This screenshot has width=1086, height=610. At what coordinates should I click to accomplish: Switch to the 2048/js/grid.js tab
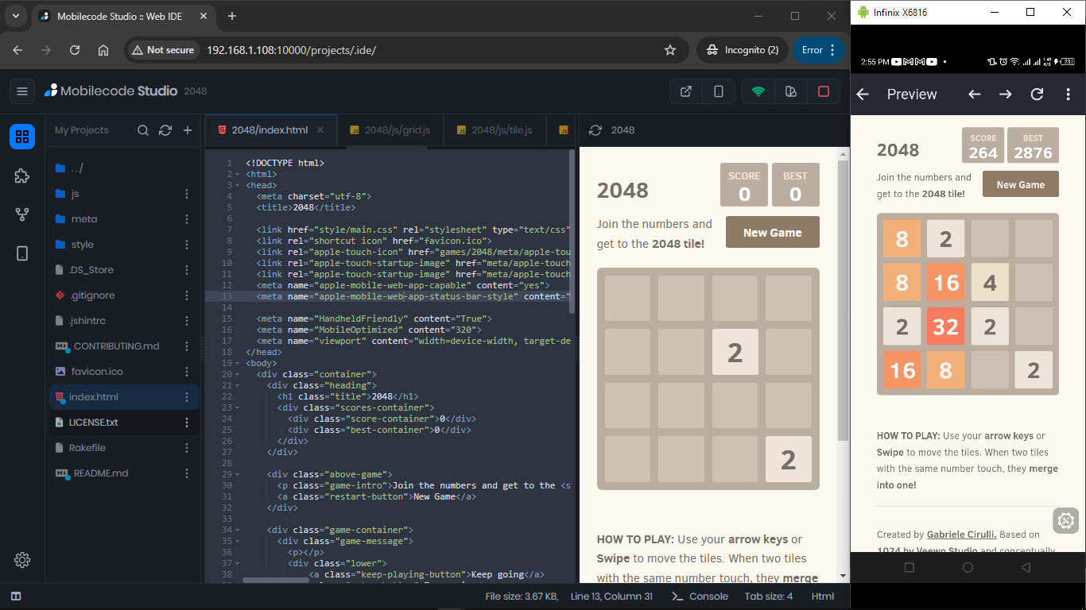pos(389,130)
